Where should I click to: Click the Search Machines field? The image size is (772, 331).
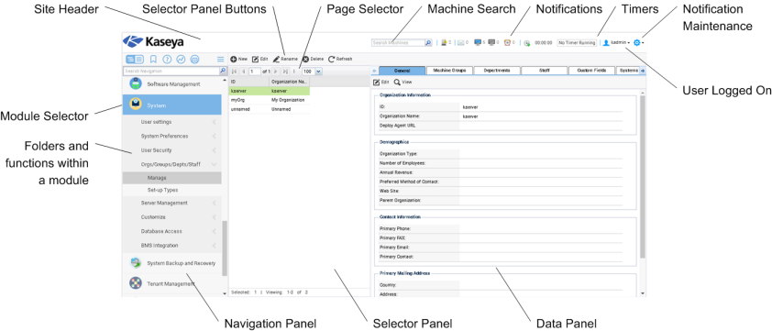tap(398, 43)
